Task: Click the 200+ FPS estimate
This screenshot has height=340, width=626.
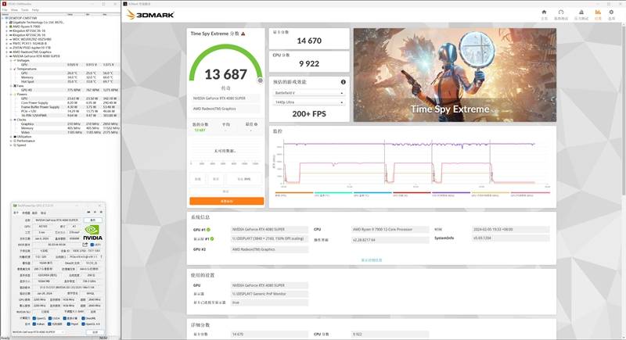Action: point(309,114)
